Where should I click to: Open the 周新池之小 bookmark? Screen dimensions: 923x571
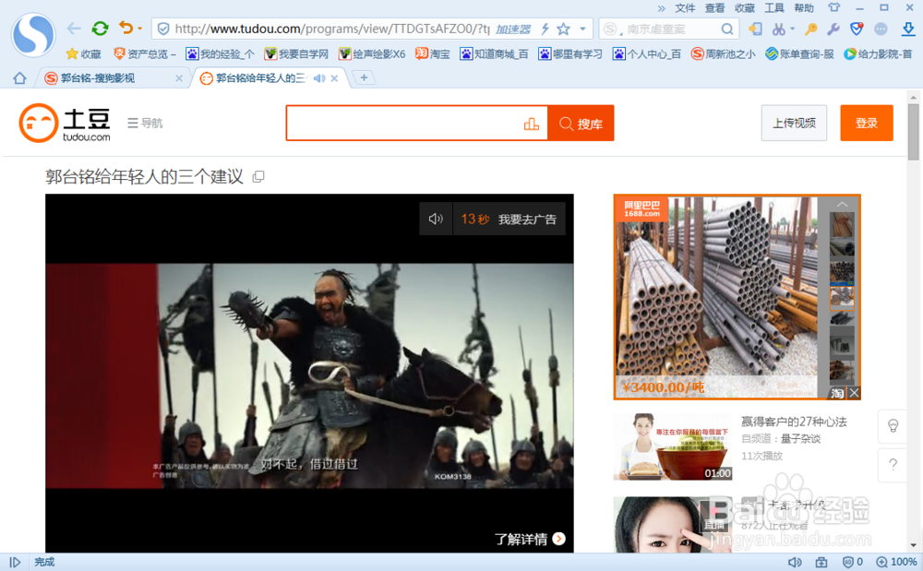[723, 54]
